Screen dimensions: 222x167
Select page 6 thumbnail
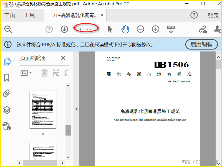43,109
